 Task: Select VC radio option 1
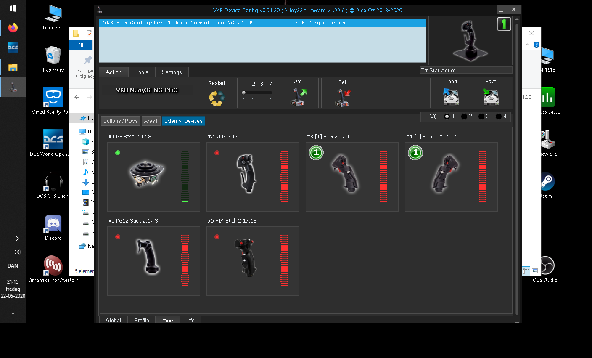coord(447,117)
